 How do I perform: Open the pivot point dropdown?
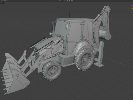[65, 1]
